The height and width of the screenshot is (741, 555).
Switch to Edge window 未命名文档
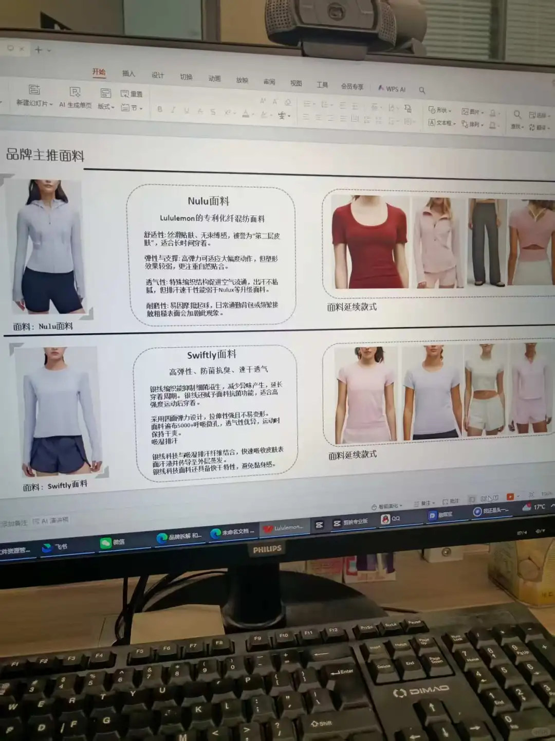pos(233,532)
